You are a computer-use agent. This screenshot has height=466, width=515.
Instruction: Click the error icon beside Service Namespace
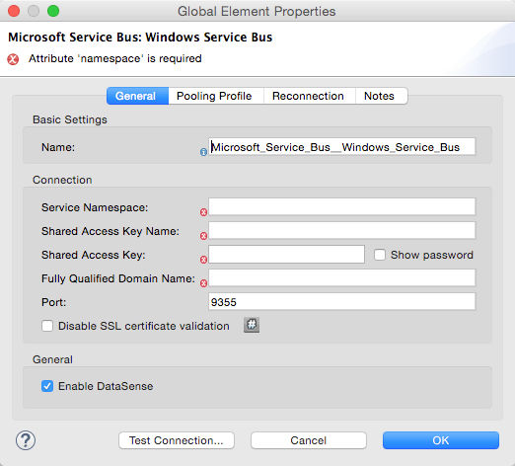tap(203, 212)
